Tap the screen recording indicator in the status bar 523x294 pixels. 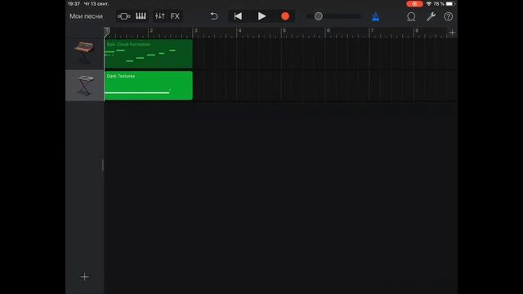pos(414,3)
